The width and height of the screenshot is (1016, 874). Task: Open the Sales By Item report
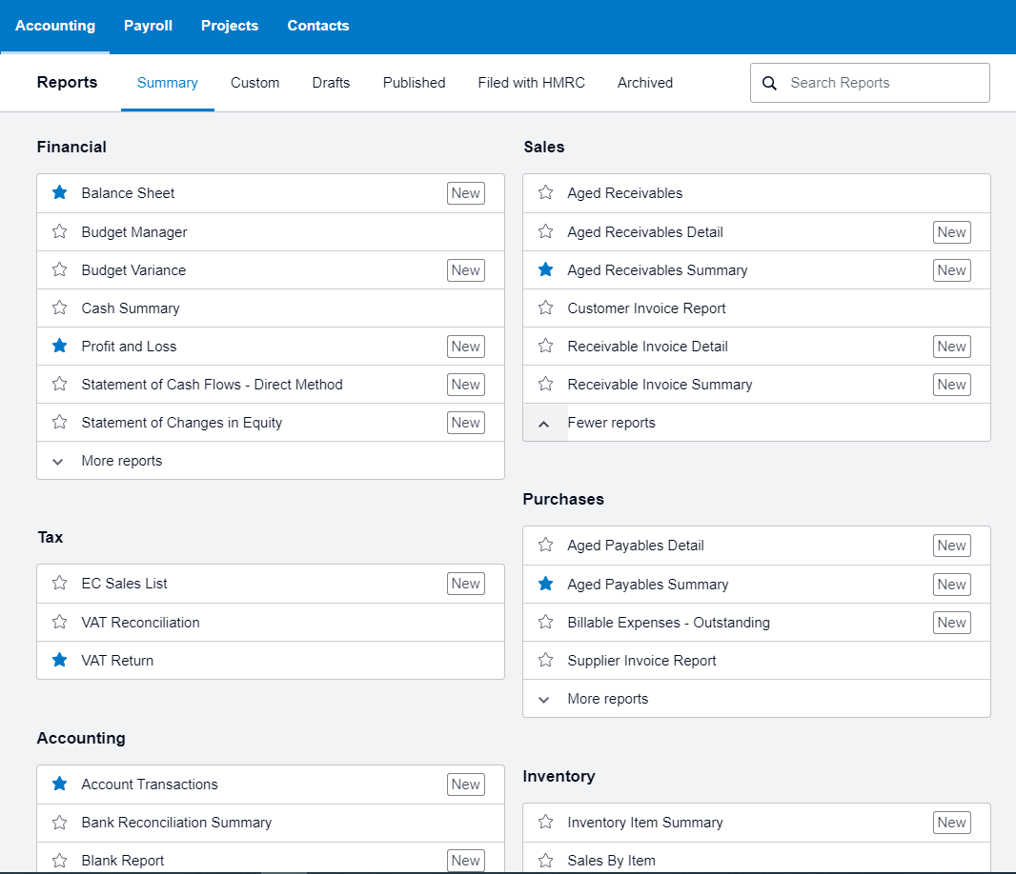[612, 861]
